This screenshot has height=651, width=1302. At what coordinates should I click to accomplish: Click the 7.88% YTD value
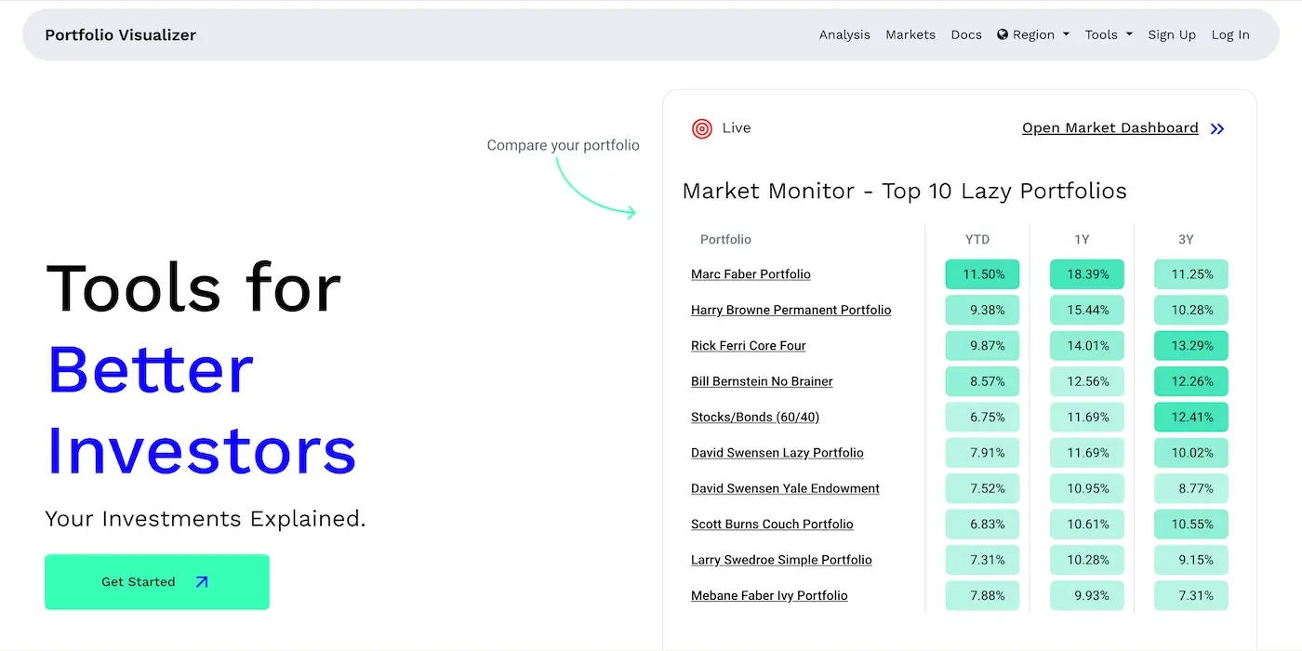tap(983, 596)
